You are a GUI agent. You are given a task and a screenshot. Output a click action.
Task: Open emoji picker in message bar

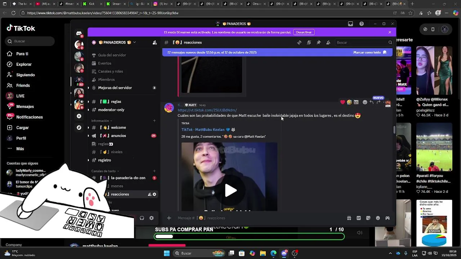click(x=378, y=218)
